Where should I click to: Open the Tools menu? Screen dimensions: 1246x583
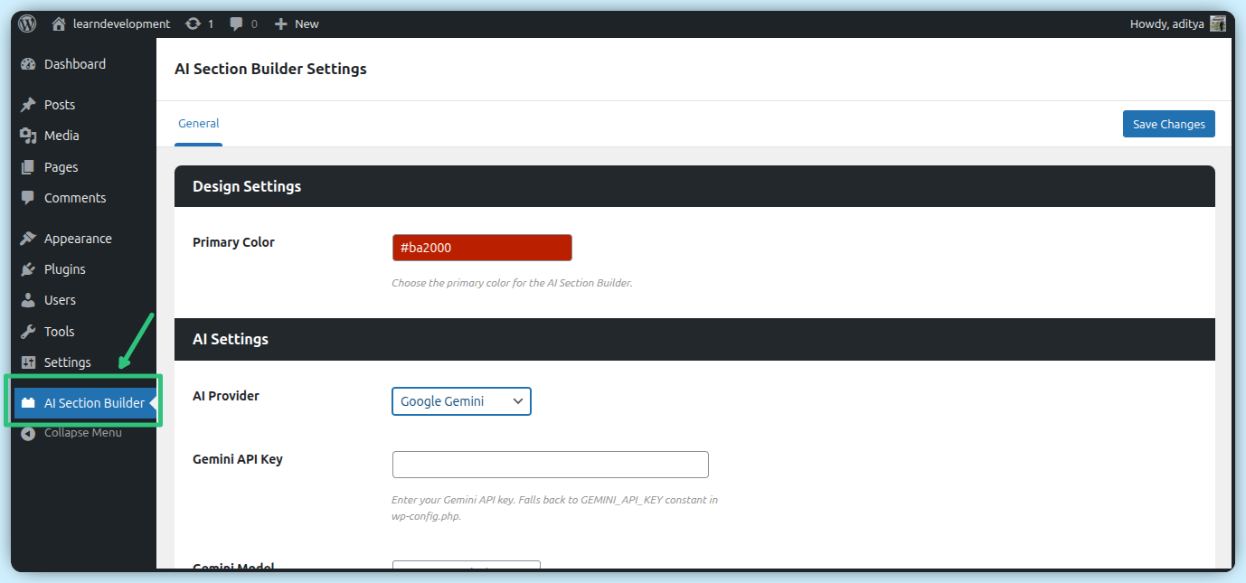[59, 332]
